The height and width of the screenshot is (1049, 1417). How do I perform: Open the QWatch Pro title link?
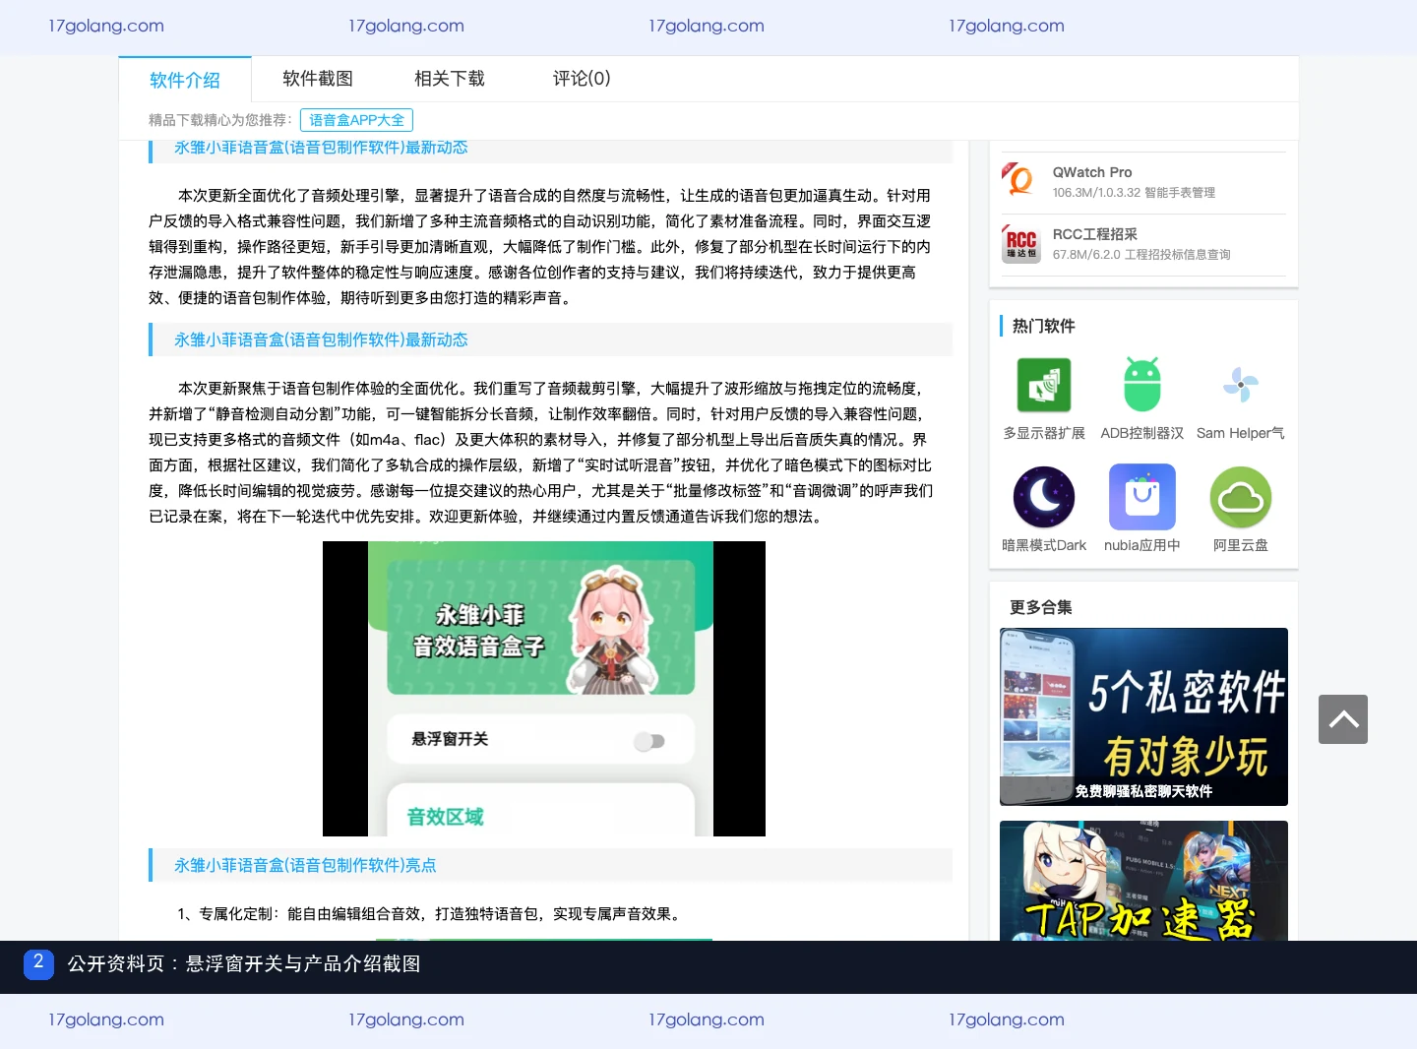[x=1092, y=172]
